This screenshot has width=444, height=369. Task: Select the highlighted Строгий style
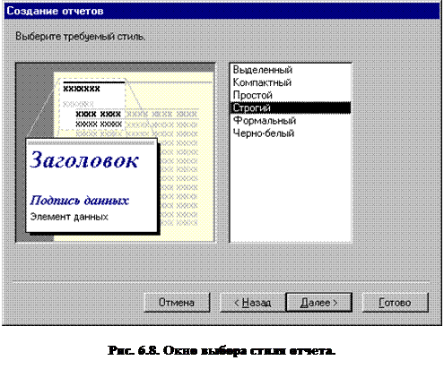click(291, 107)
